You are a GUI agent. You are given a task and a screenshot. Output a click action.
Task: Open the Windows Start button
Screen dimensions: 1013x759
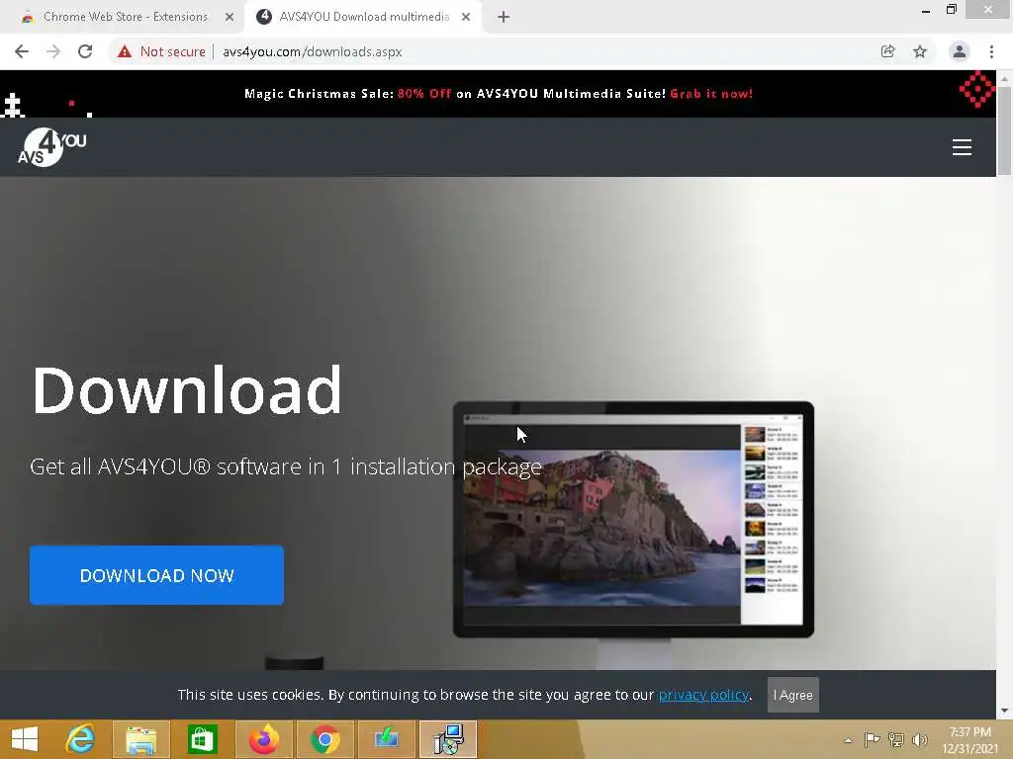[x=25, y=739]
